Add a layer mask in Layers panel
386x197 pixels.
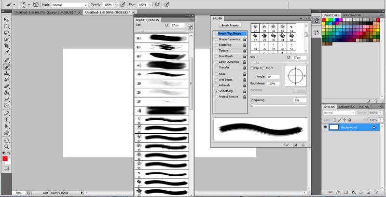tap(345, 192)
